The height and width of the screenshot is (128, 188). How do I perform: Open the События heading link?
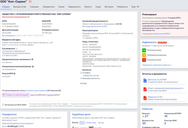(x=147, y=109)
